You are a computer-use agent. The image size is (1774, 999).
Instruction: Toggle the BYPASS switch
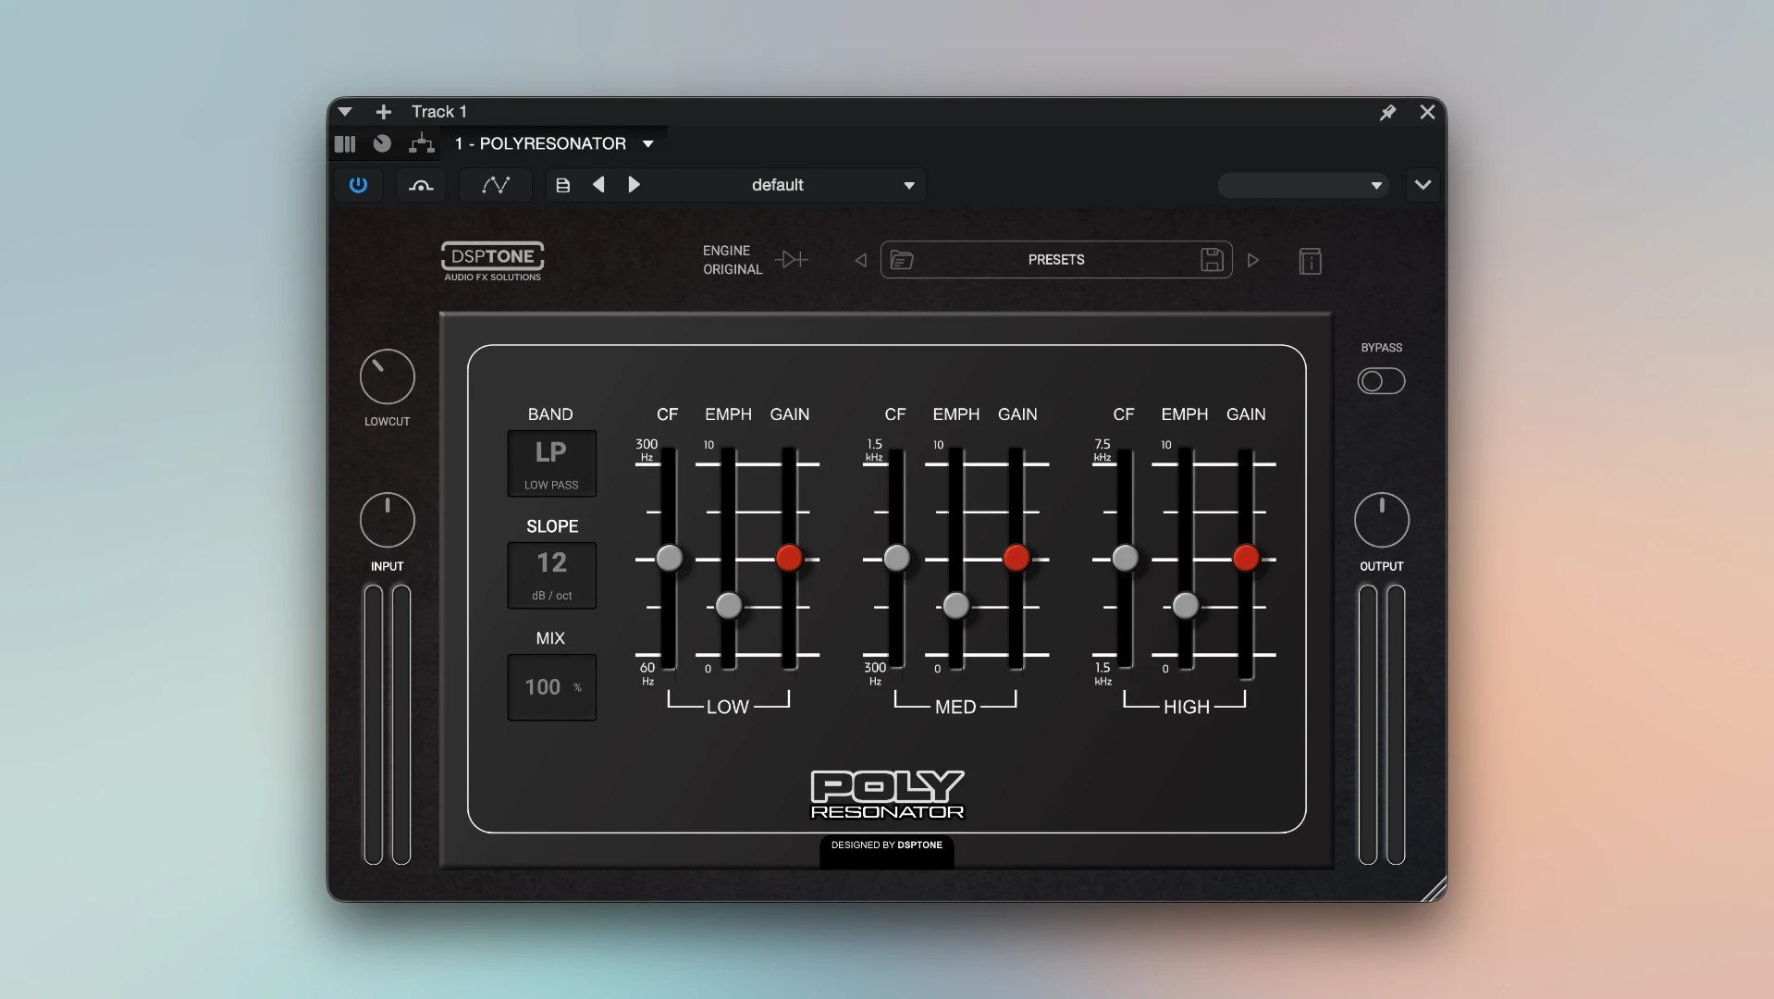tap(1381, 381)
